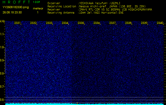Click the 'Receiving Location' label

coord(62,6)
